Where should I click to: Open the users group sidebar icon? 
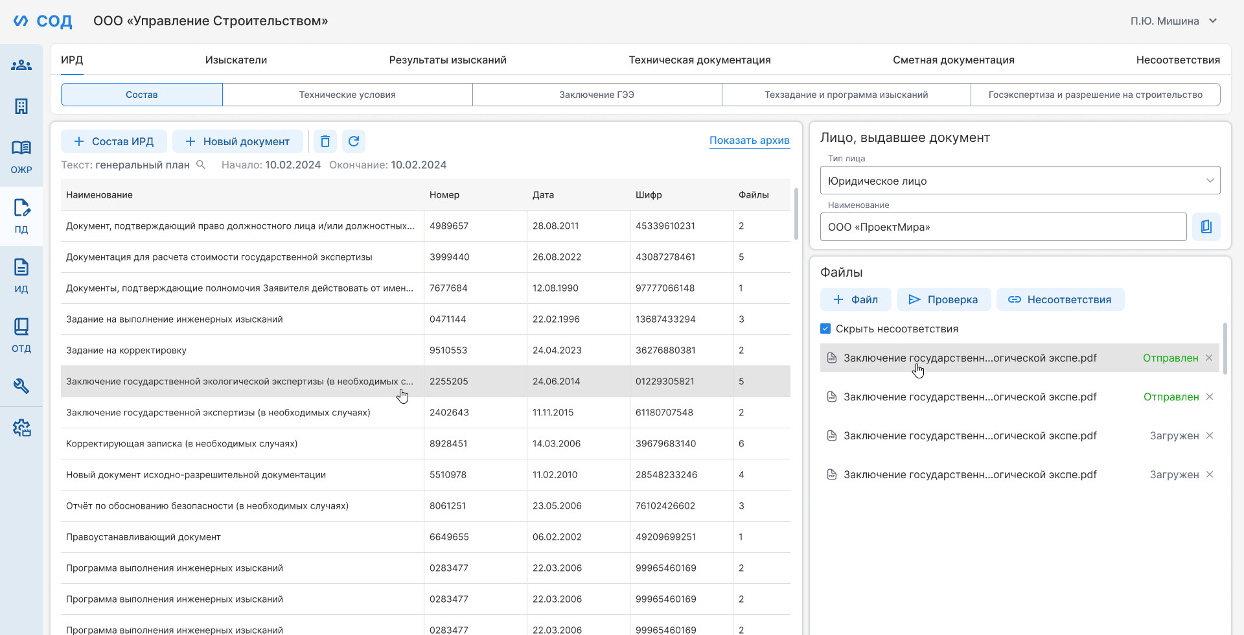click(x=21, y=65)
